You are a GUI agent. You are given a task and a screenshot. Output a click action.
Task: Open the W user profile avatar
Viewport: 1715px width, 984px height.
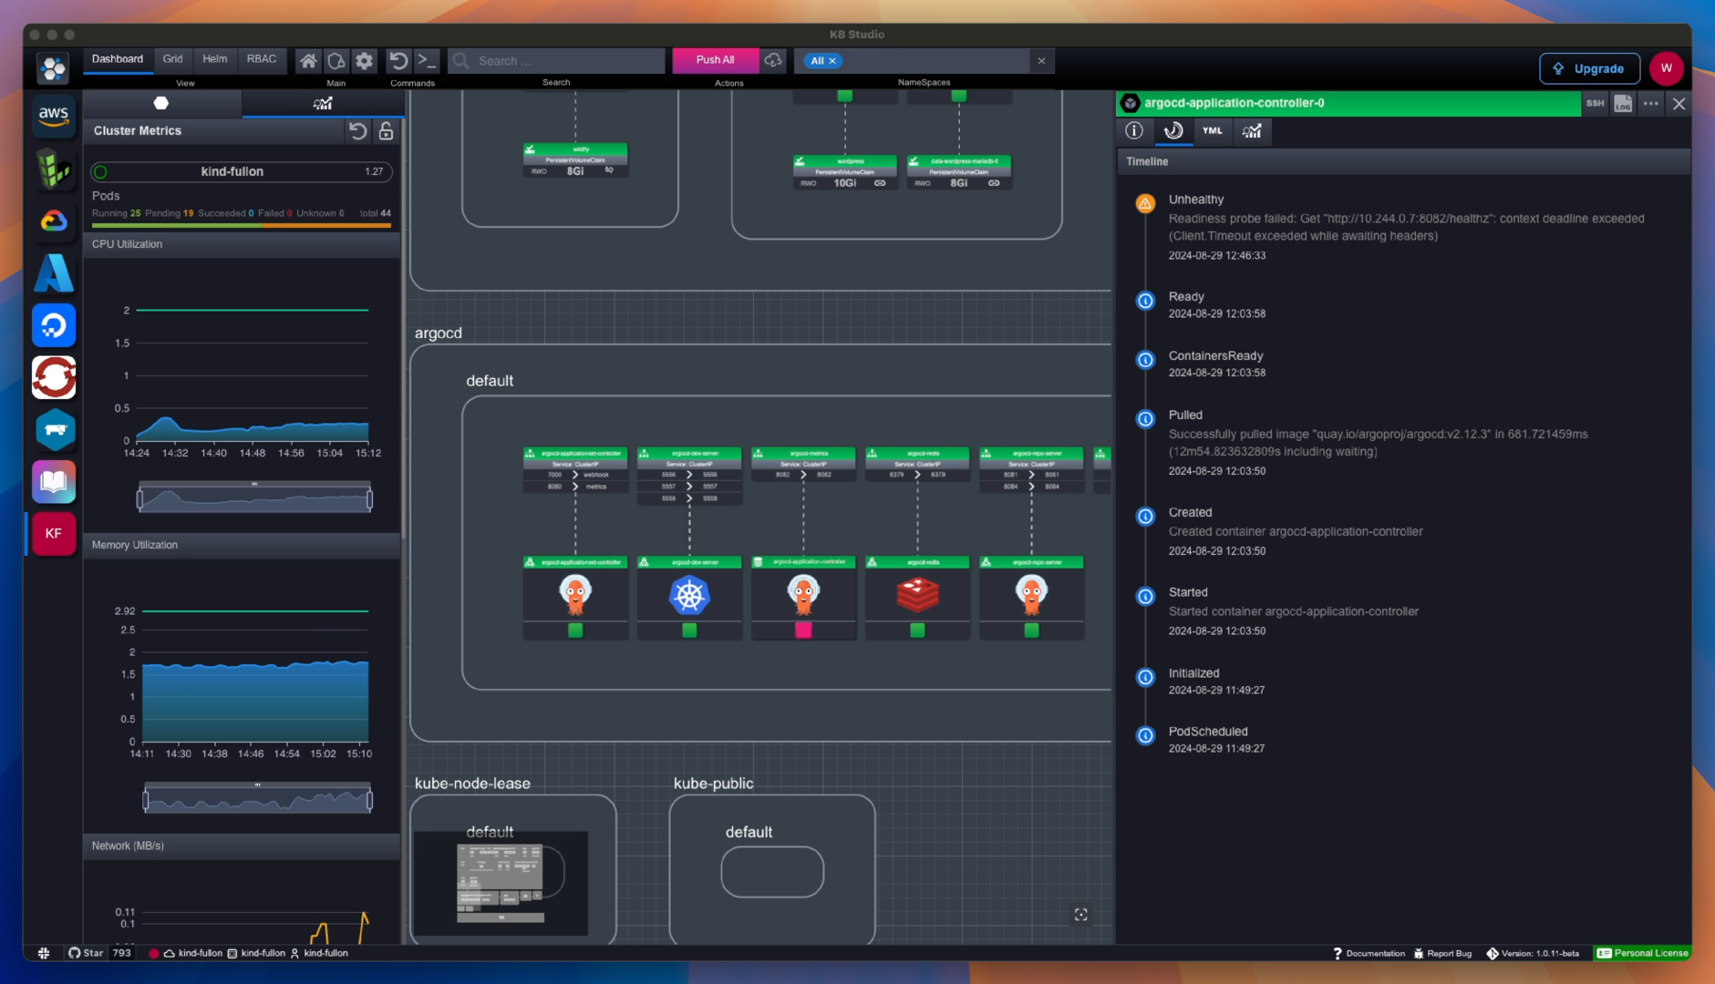[x=1666, y=68]
